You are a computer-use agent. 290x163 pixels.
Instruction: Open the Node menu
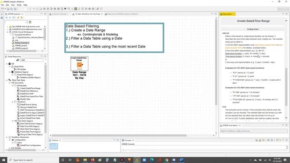(19, 5)
